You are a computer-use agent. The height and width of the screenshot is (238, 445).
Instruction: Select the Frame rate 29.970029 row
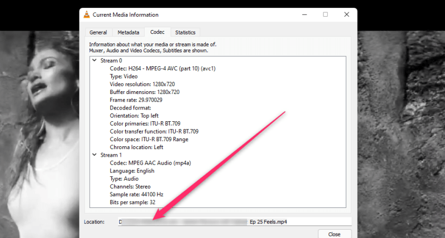136,100
